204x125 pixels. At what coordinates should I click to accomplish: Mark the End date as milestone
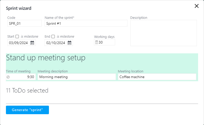pyautogui.click(x=53, y=37)
